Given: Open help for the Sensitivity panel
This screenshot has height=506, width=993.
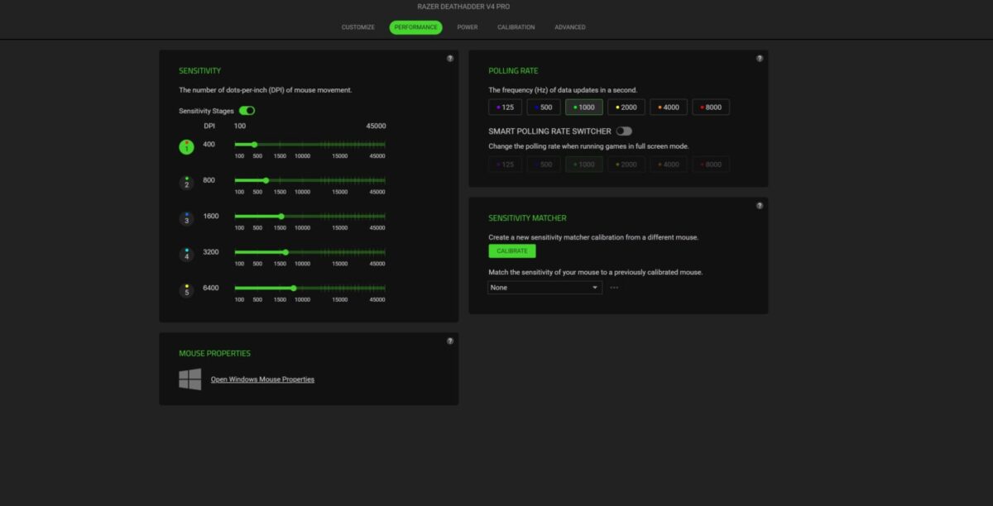Looking at the screenshot, I should [x=450, y=59].
